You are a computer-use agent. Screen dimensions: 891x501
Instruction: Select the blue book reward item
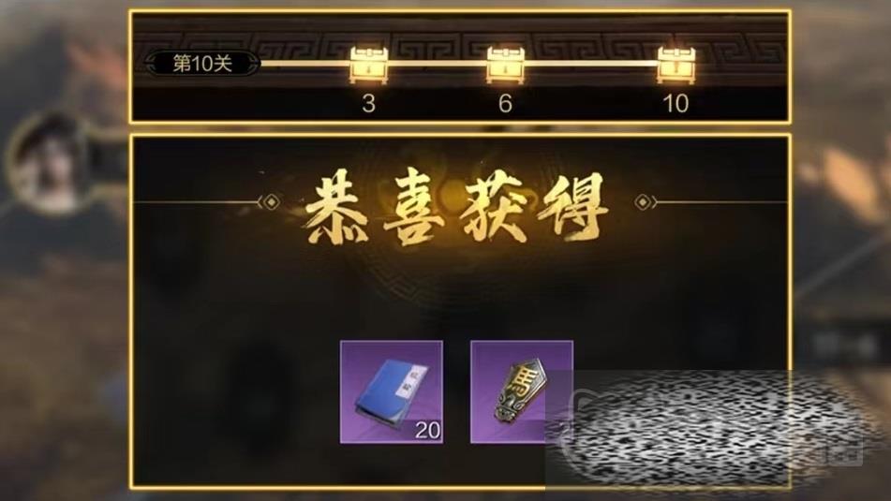[392, 392]
